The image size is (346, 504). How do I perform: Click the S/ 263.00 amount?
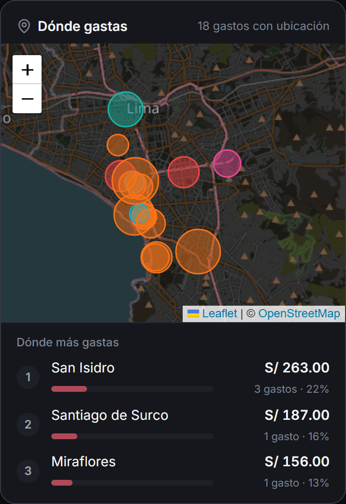[297, 368]
